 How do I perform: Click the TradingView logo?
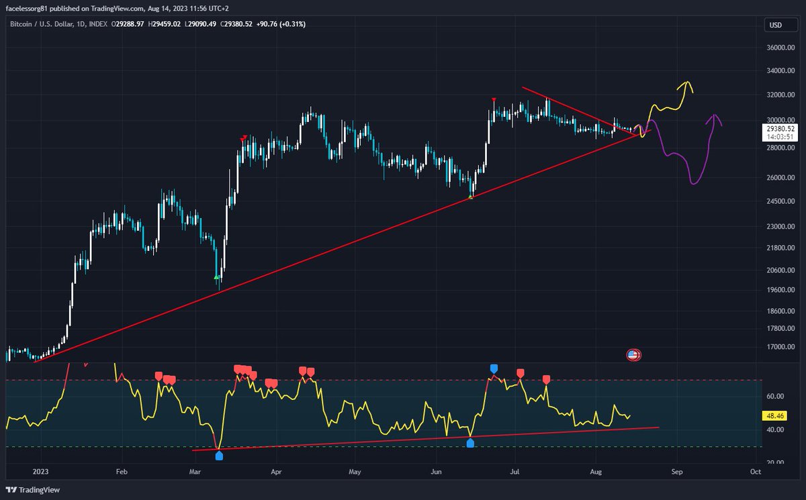tap(33, 490)
